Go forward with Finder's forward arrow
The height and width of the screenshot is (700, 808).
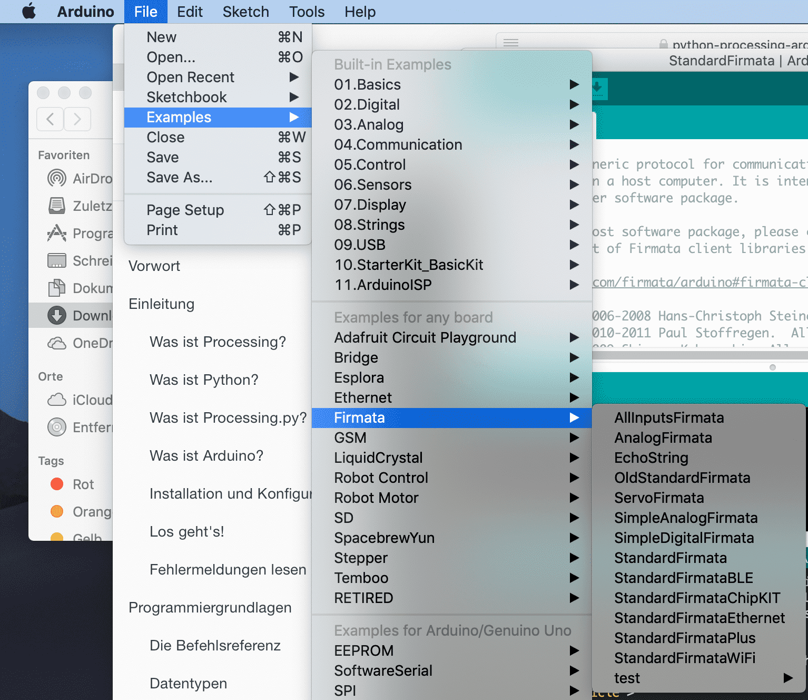77,119
